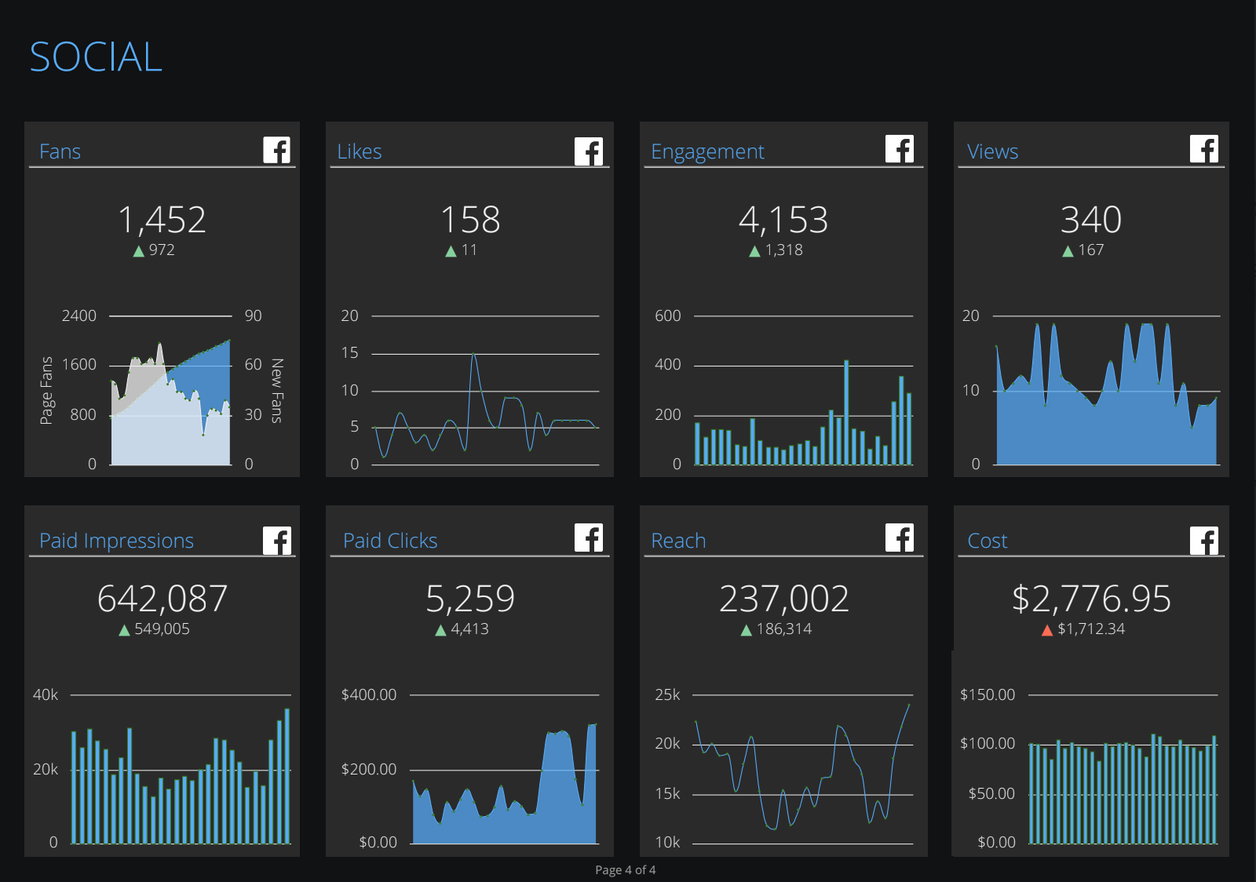1256x882 pixels.
Task: Click the Facebook icon on the Views widget
Action: pos(1203,149)
